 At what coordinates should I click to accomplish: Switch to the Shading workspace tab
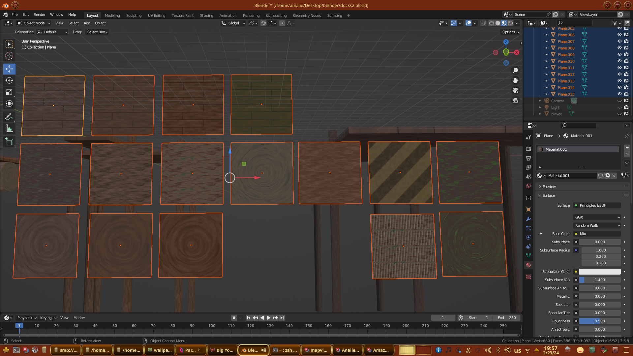(x=206, y=15)
